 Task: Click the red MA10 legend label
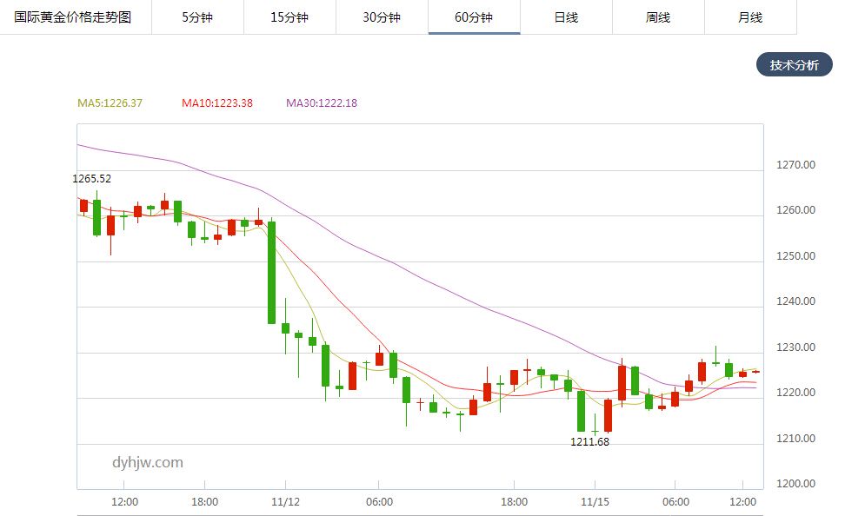click(x=217, y=103)
